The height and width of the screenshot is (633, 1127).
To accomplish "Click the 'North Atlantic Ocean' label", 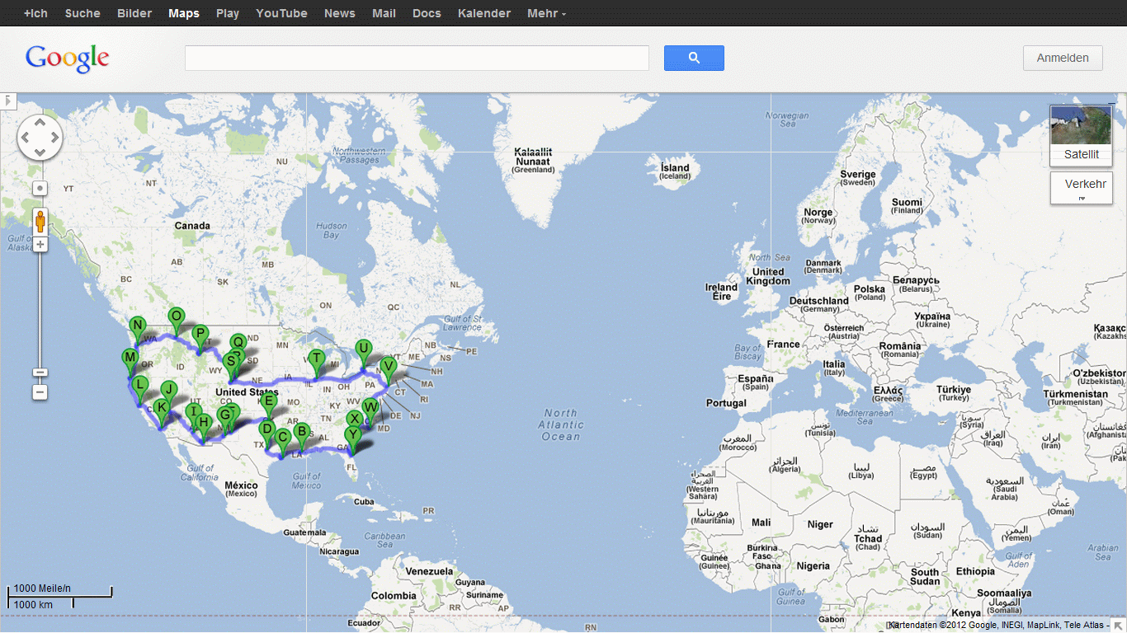I will coord(561,424).
